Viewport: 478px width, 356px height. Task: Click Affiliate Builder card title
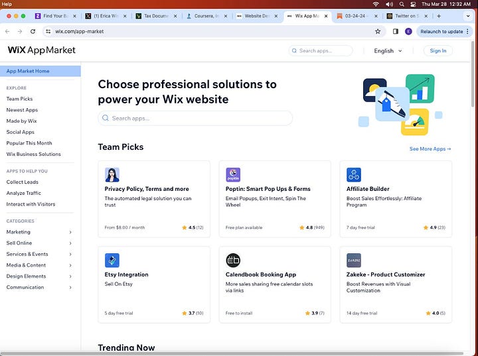[x=368, y=189]
